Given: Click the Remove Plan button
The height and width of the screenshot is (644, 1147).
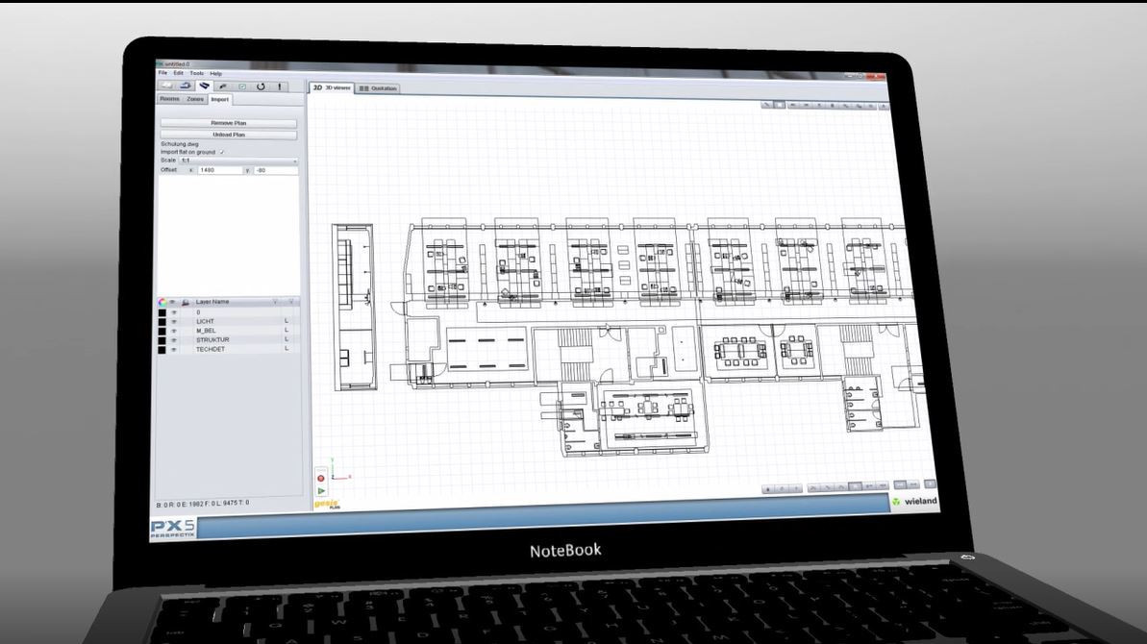Looking at the screenshot, I should coord(228,123).
